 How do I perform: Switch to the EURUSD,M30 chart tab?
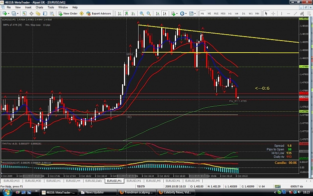(x=33, y=181)
